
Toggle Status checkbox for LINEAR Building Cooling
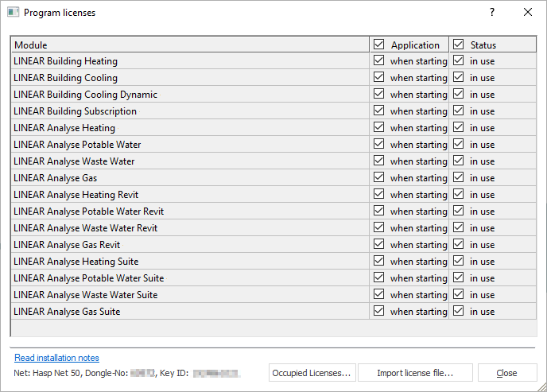[x=459, y=77]
